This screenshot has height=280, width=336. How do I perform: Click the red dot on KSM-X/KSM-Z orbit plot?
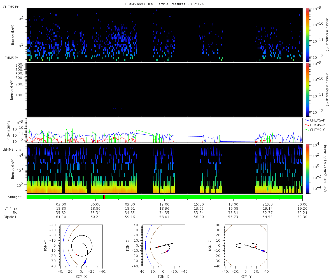point(159,247)
